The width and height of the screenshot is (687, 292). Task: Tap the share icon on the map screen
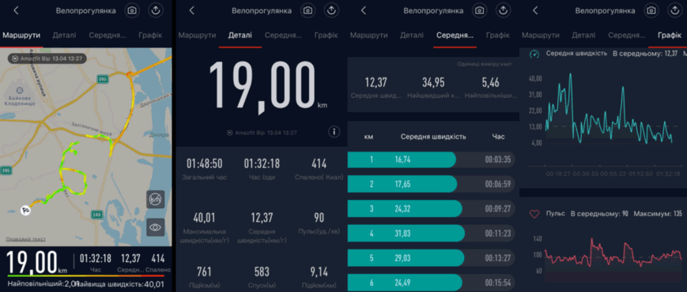[x=156, y=10]
